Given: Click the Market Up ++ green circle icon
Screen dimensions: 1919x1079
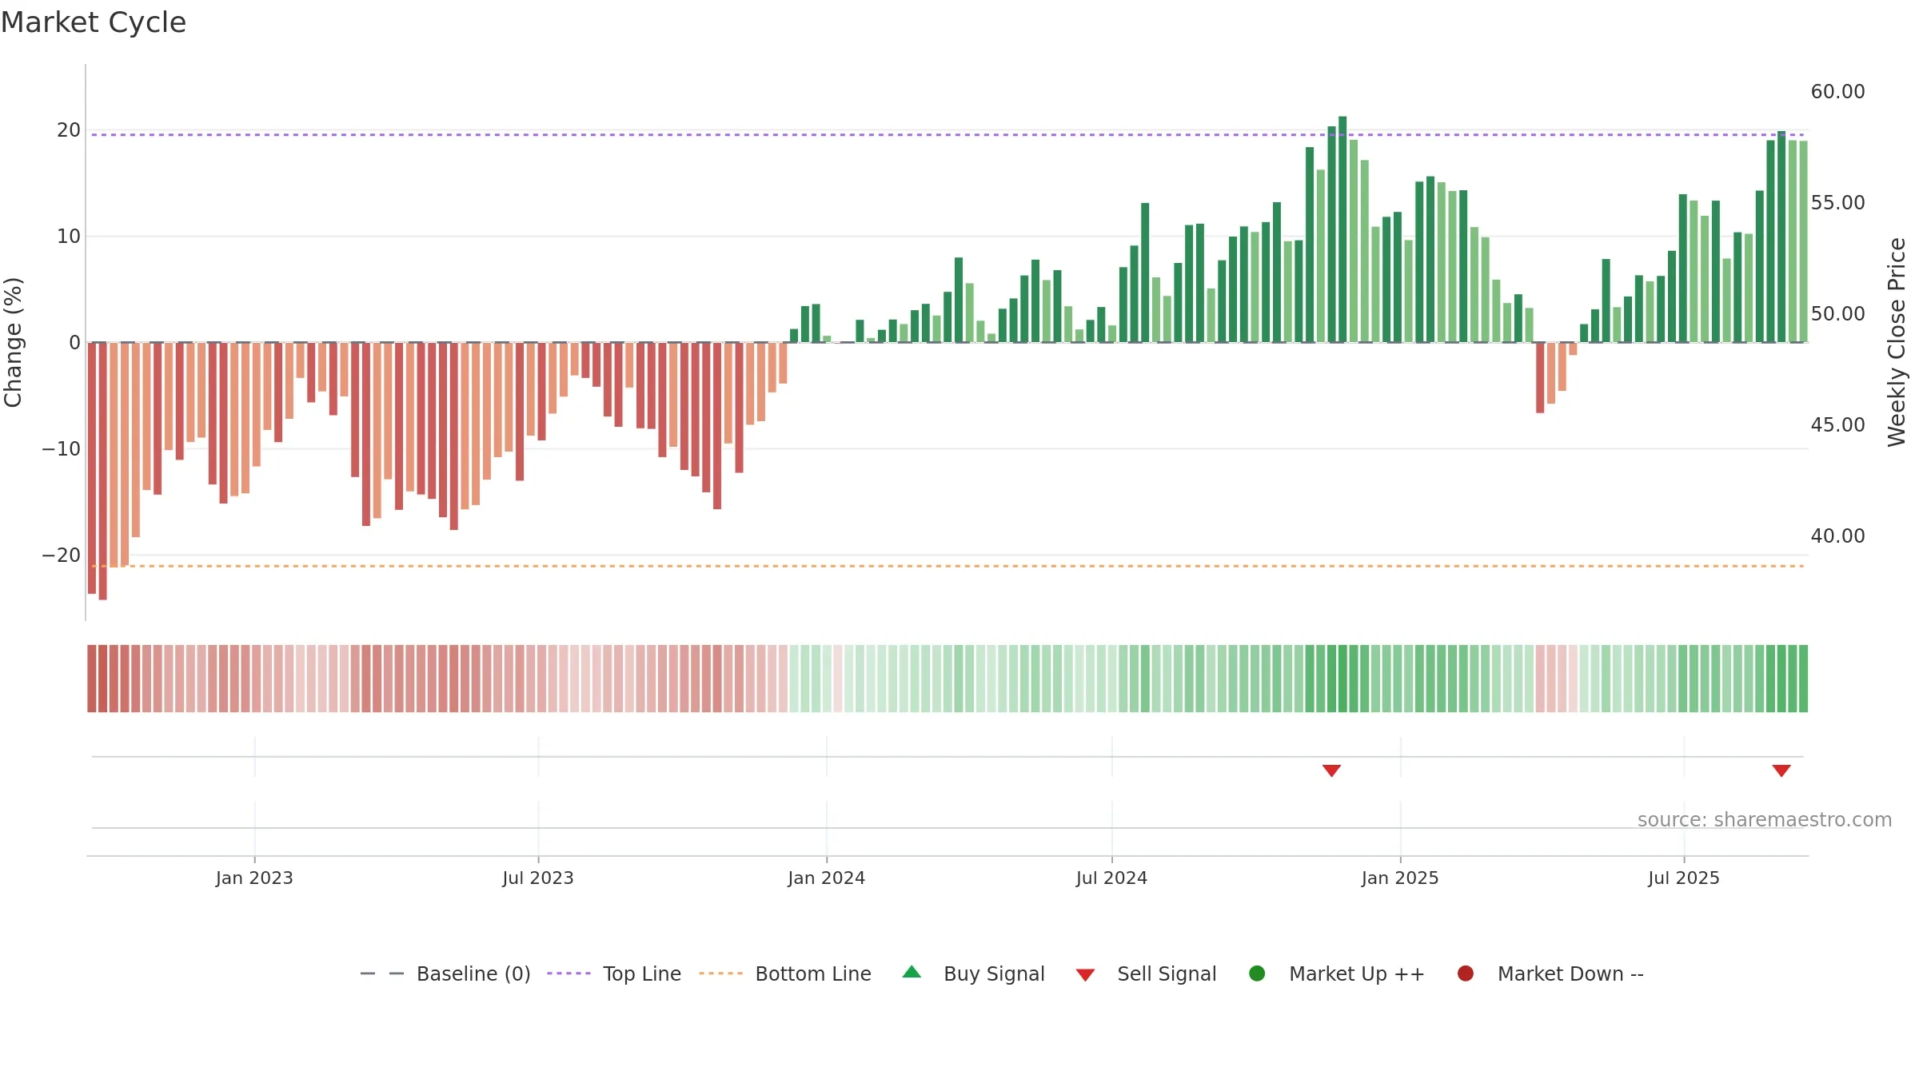Looking at the screenshot, I should pos(1257,973).
